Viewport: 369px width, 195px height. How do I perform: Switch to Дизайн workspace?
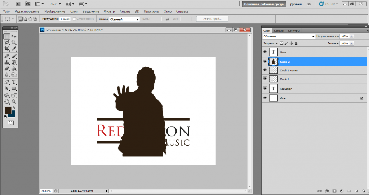pyautogui.click(x=296, y=4)
